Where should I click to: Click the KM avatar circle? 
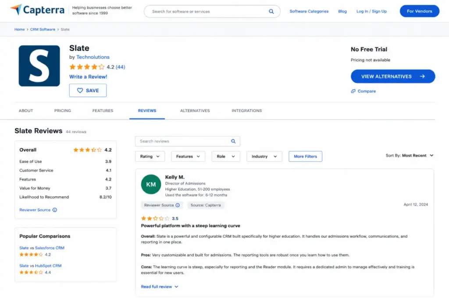(151, 184)
